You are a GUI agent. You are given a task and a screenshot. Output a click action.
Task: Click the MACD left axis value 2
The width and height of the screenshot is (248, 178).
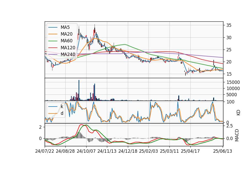[40, 127]
